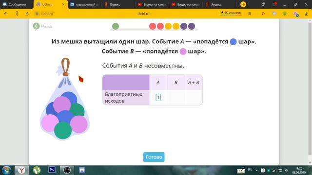Open the pink extension icon with checkmark
Image resolution: width=312 pixels, height=175 pixels.
[x=296, y=14]
